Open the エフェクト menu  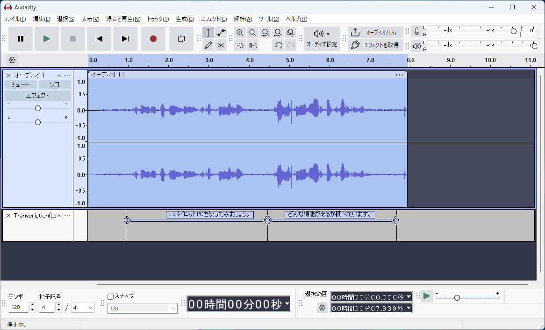click(213, 19)
